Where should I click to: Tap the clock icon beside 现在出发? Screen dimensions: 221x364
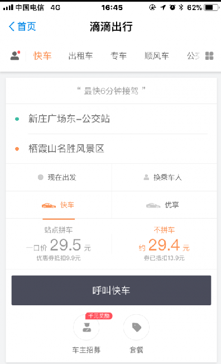(41, 177)
